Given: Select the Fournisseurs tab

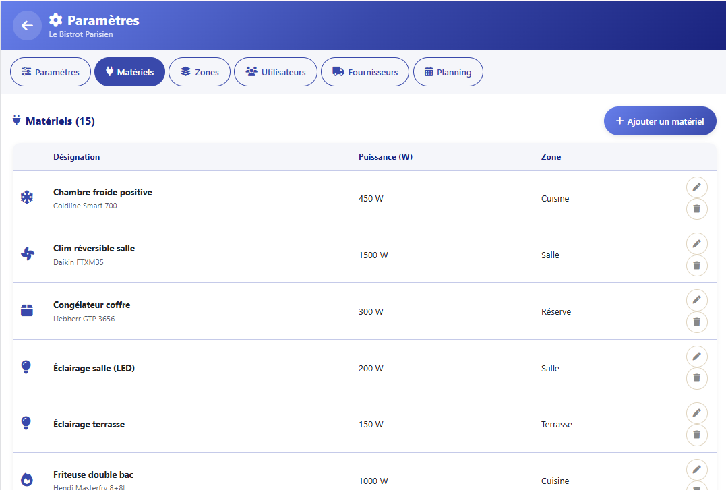Looking at the screenshot, I should tap(365, 72).
